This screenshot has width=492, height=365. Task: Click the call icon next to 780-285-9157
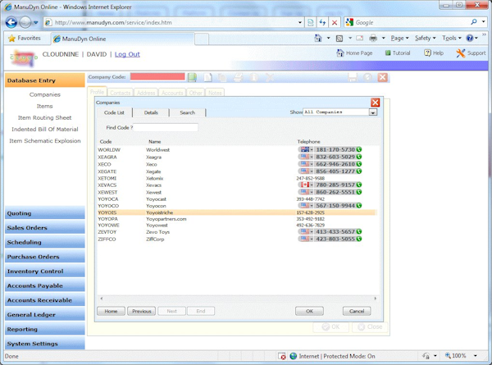point(359,185)
